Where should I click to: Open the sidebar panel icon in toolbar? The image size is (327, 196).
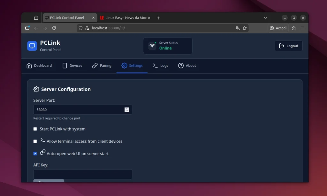pos(27,28)
